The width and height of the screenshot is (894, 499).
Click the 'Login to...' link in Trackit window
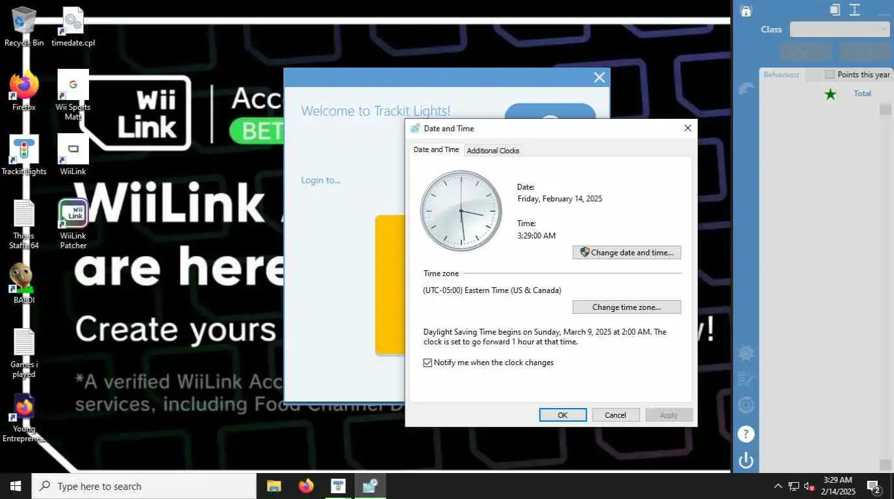click(320, 180)
